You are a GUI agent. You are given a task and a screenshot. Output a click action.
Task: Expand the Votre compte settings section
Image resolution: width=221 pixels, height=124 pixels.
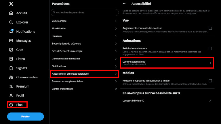coord(116,21)
